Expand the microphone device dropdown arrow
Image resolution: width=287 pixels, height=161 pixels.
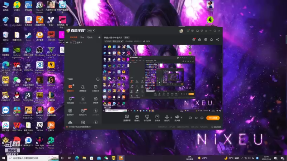(171, 117)
